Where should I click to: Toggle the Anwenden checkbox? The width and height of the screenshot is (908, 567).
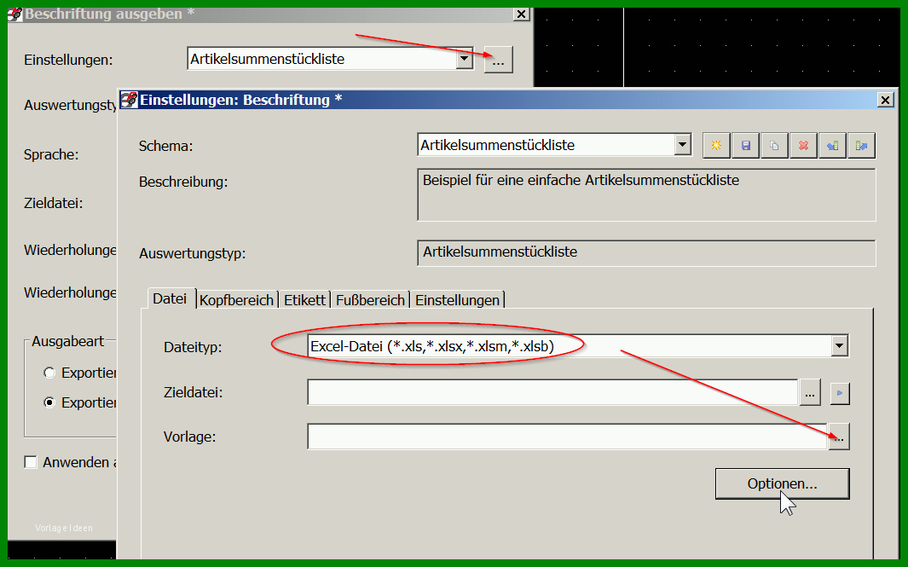point(31,462)
